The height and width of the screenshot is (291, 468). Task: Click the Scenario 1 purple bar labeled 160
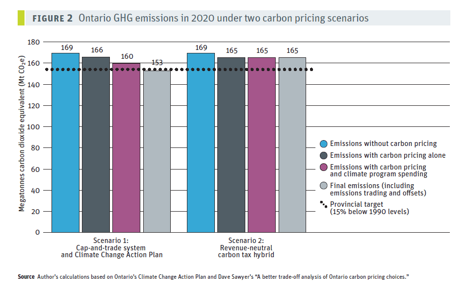click(126, 148)
